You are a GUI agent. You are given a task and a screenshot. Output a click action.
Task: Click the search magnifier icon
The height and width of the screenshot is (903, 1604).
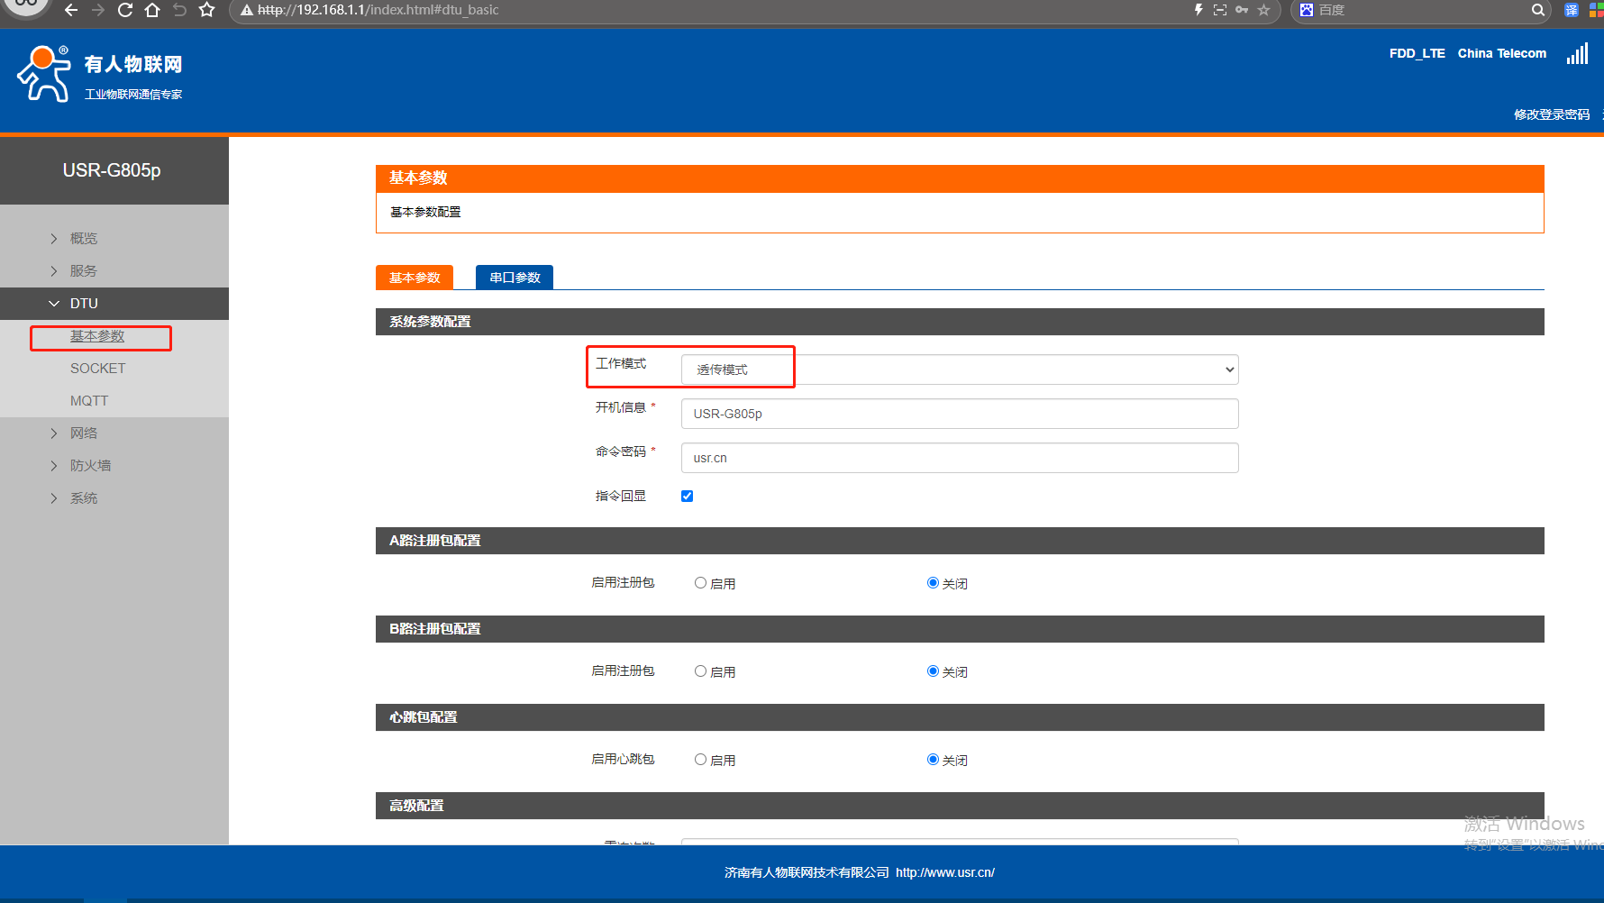[1537, 10]
